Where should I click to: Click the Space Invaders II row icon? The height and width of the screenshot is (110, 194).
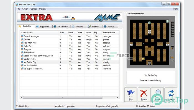(x=22, y=56)
